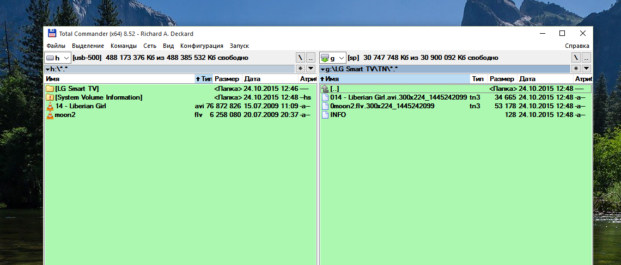621x265 pixels.
Task: Click the VLC icon of moon2 file
Action: tap(50, 115)
